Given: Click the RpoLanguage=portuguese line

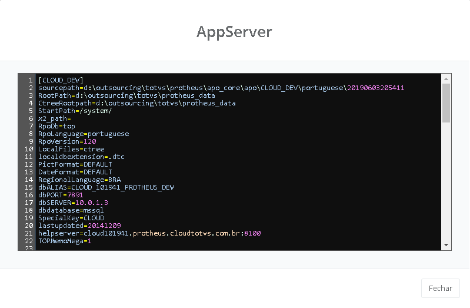Looking at the screenshot, I should [x=84, y=134].
